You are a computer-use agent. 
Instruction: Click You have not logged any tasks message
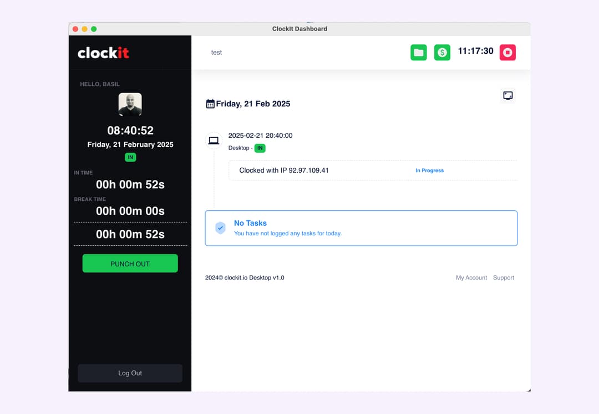click(288, 234)
